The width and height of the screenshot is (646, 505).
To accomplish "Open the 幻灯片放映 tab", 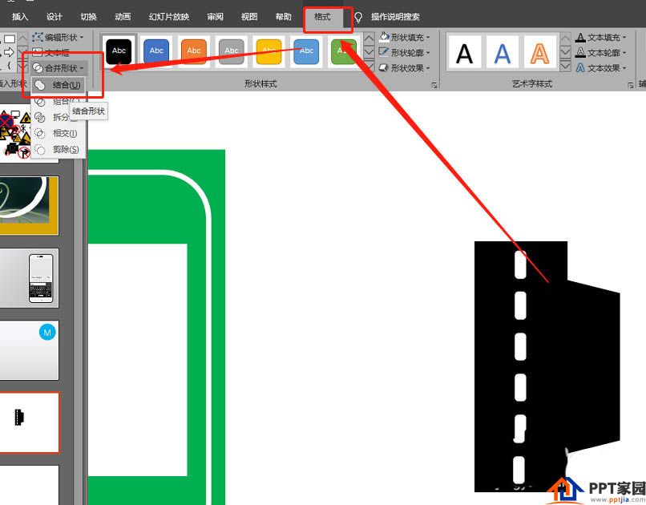I will coord(169,17).
